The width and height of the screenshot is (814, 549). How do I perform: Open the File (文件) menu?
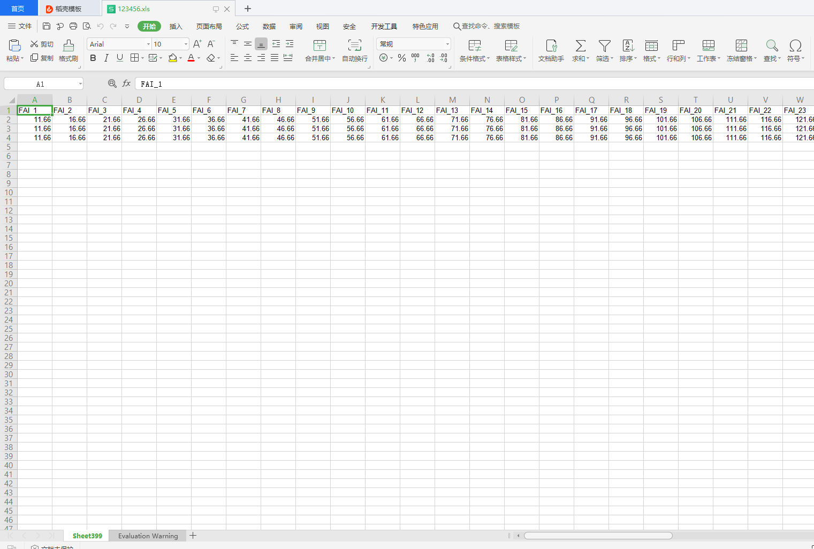tap(20, 26)
